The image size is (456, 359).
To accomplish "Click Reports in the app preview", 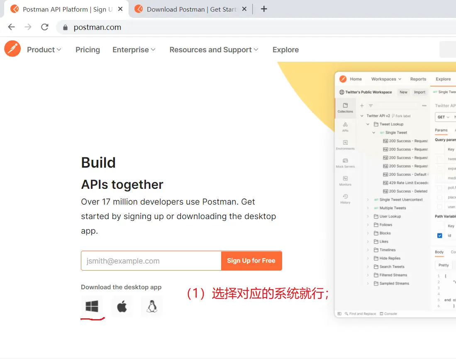I will point(418,79).
